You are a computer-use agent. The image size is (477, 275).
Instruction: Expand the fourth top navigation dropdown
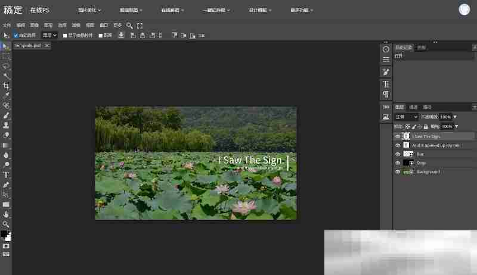pyautogui.click(x=216, y=10)
